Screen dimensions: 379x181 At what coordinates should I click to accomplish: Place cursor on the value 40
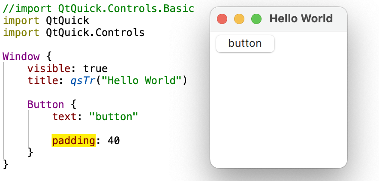pyautogui.click(x=114, y=141)
